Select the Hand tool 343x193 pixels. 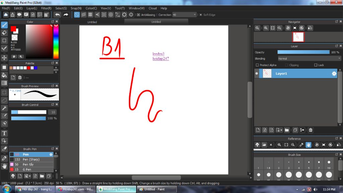pos(4,166)
